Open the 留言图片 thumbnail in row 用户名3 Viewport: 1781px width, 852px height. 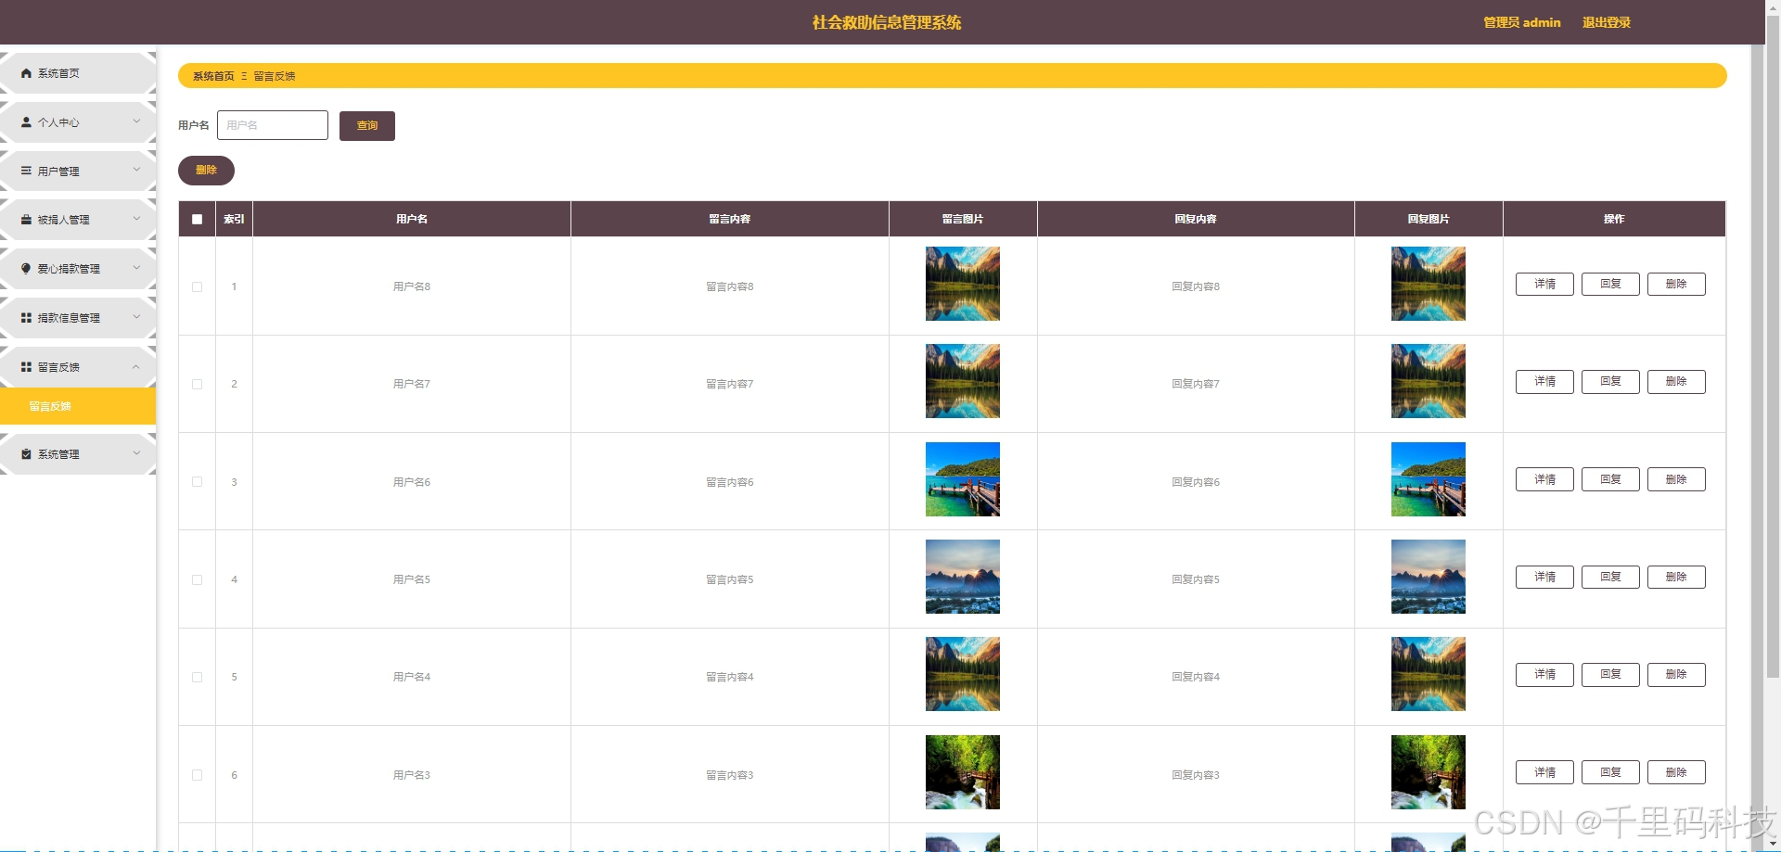[x=963, y=772]
